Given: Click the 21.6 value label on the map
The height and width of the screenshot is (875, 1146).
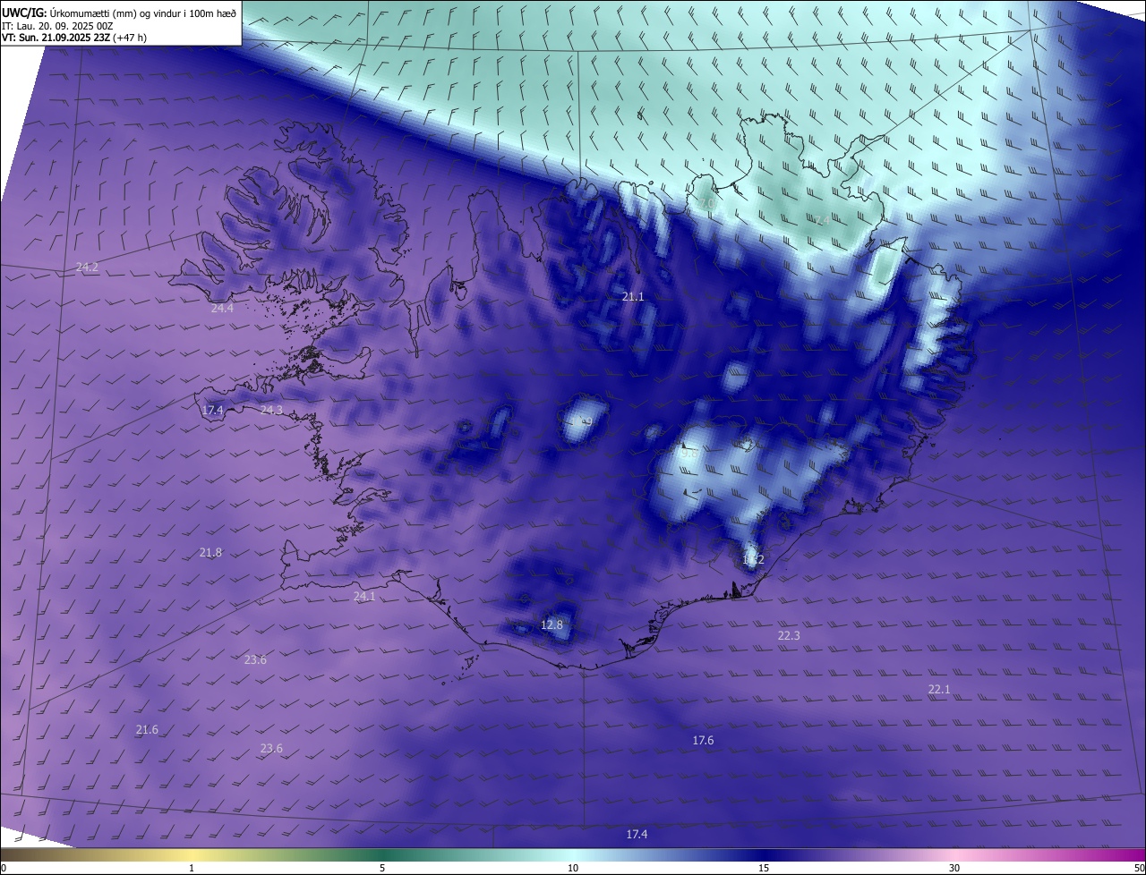Looking at the screenshot, I should click(x=147, y=729).
